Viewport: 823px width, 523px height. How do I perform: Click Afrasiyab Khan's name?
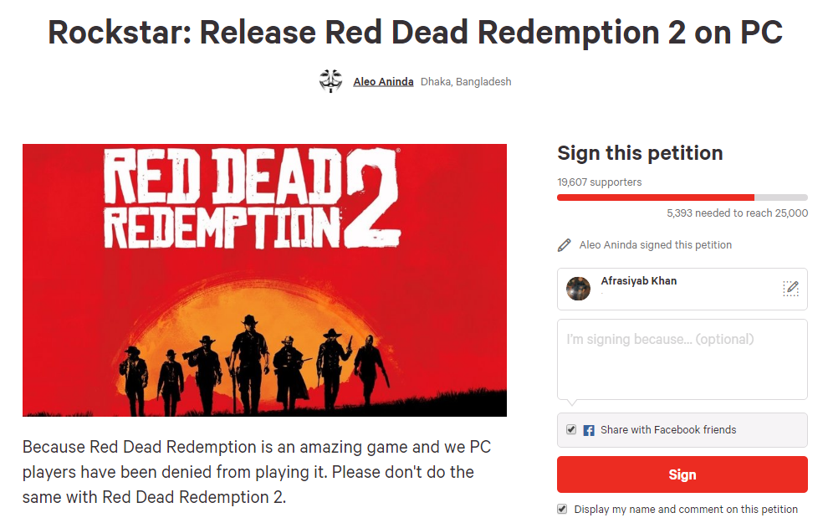click(638, 281)
